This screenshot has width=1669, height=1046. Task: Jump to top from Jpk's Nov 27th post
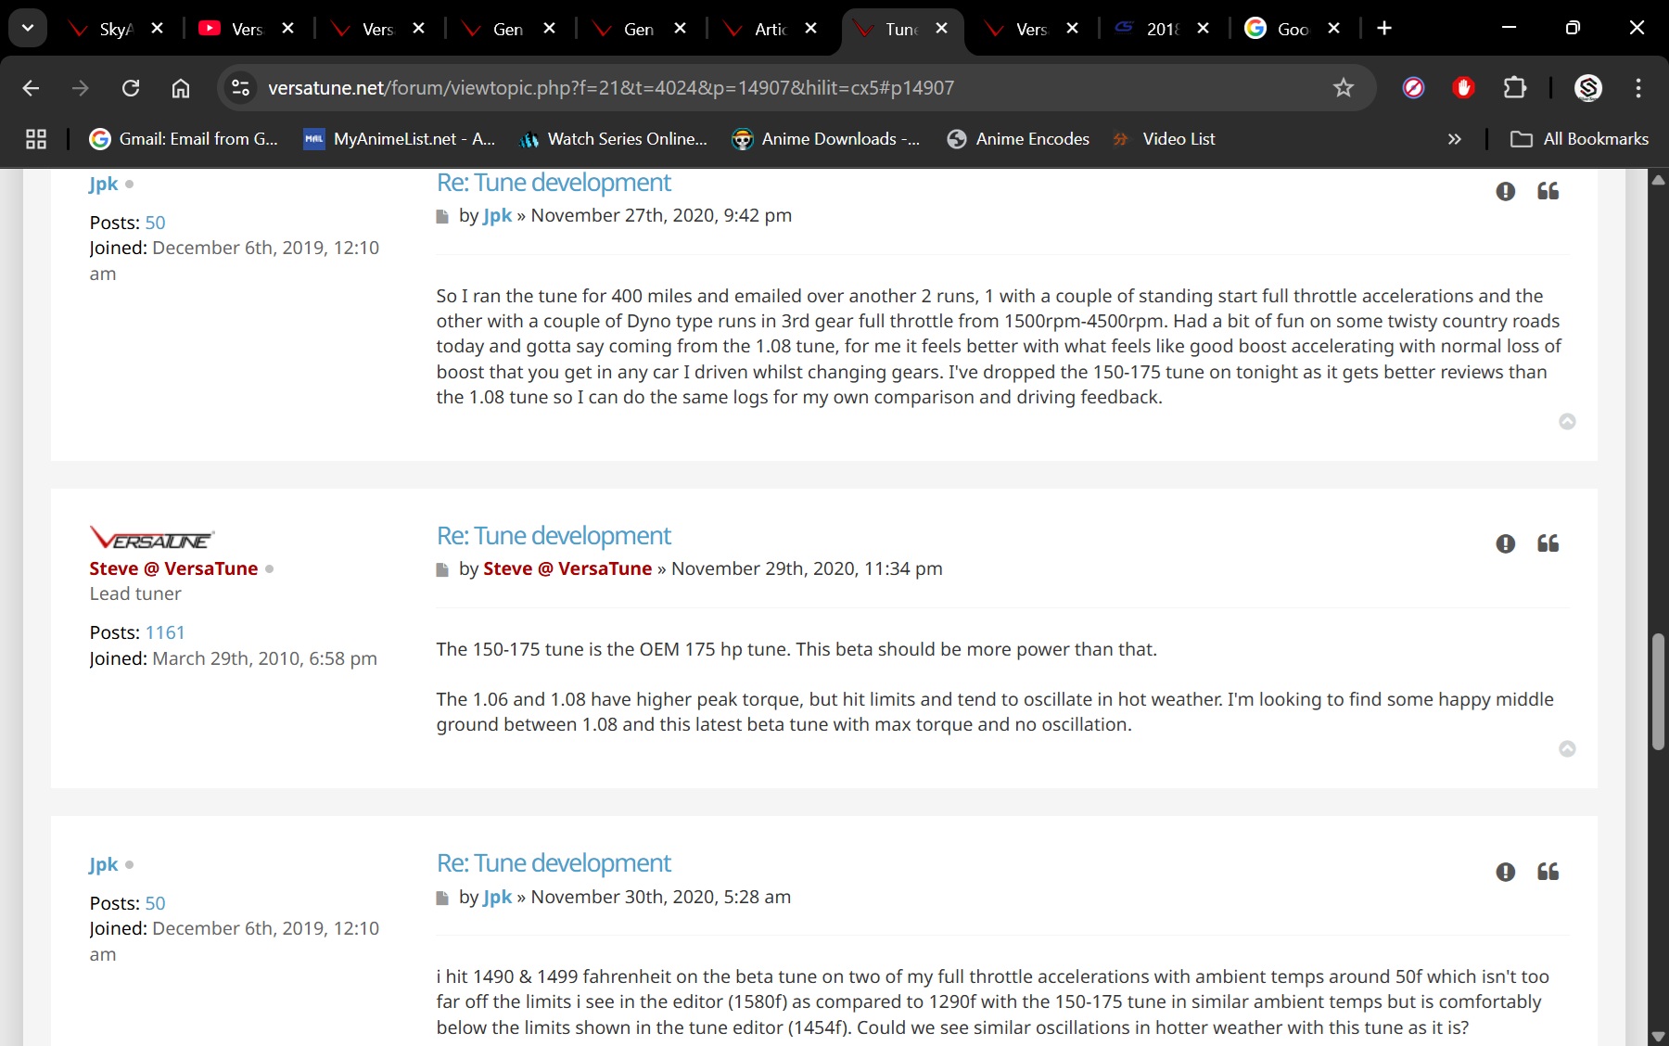[x=1567, y=421]
